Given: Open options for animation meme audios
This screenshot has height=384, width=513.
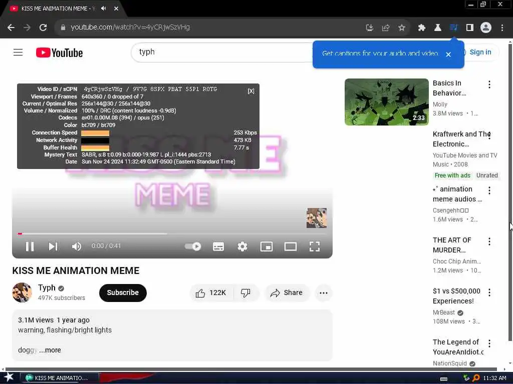Looking at the screenshot, I should coord(489,190).
